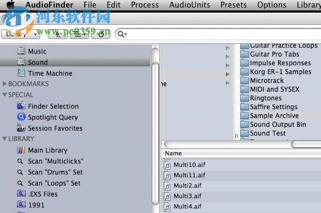The width and height of the screenshot is (321, 213).
Task: Click the 1991 smart folder icon
Action: pyautogui.click(x=21, y=204)
